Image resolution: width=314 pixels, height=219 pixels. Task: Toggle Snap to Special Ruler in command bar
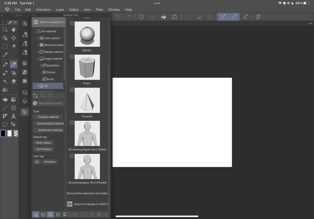234,17
